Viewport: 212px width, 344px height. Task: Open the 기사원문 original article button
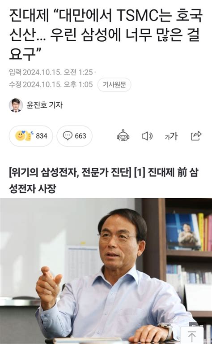(114, 85)
